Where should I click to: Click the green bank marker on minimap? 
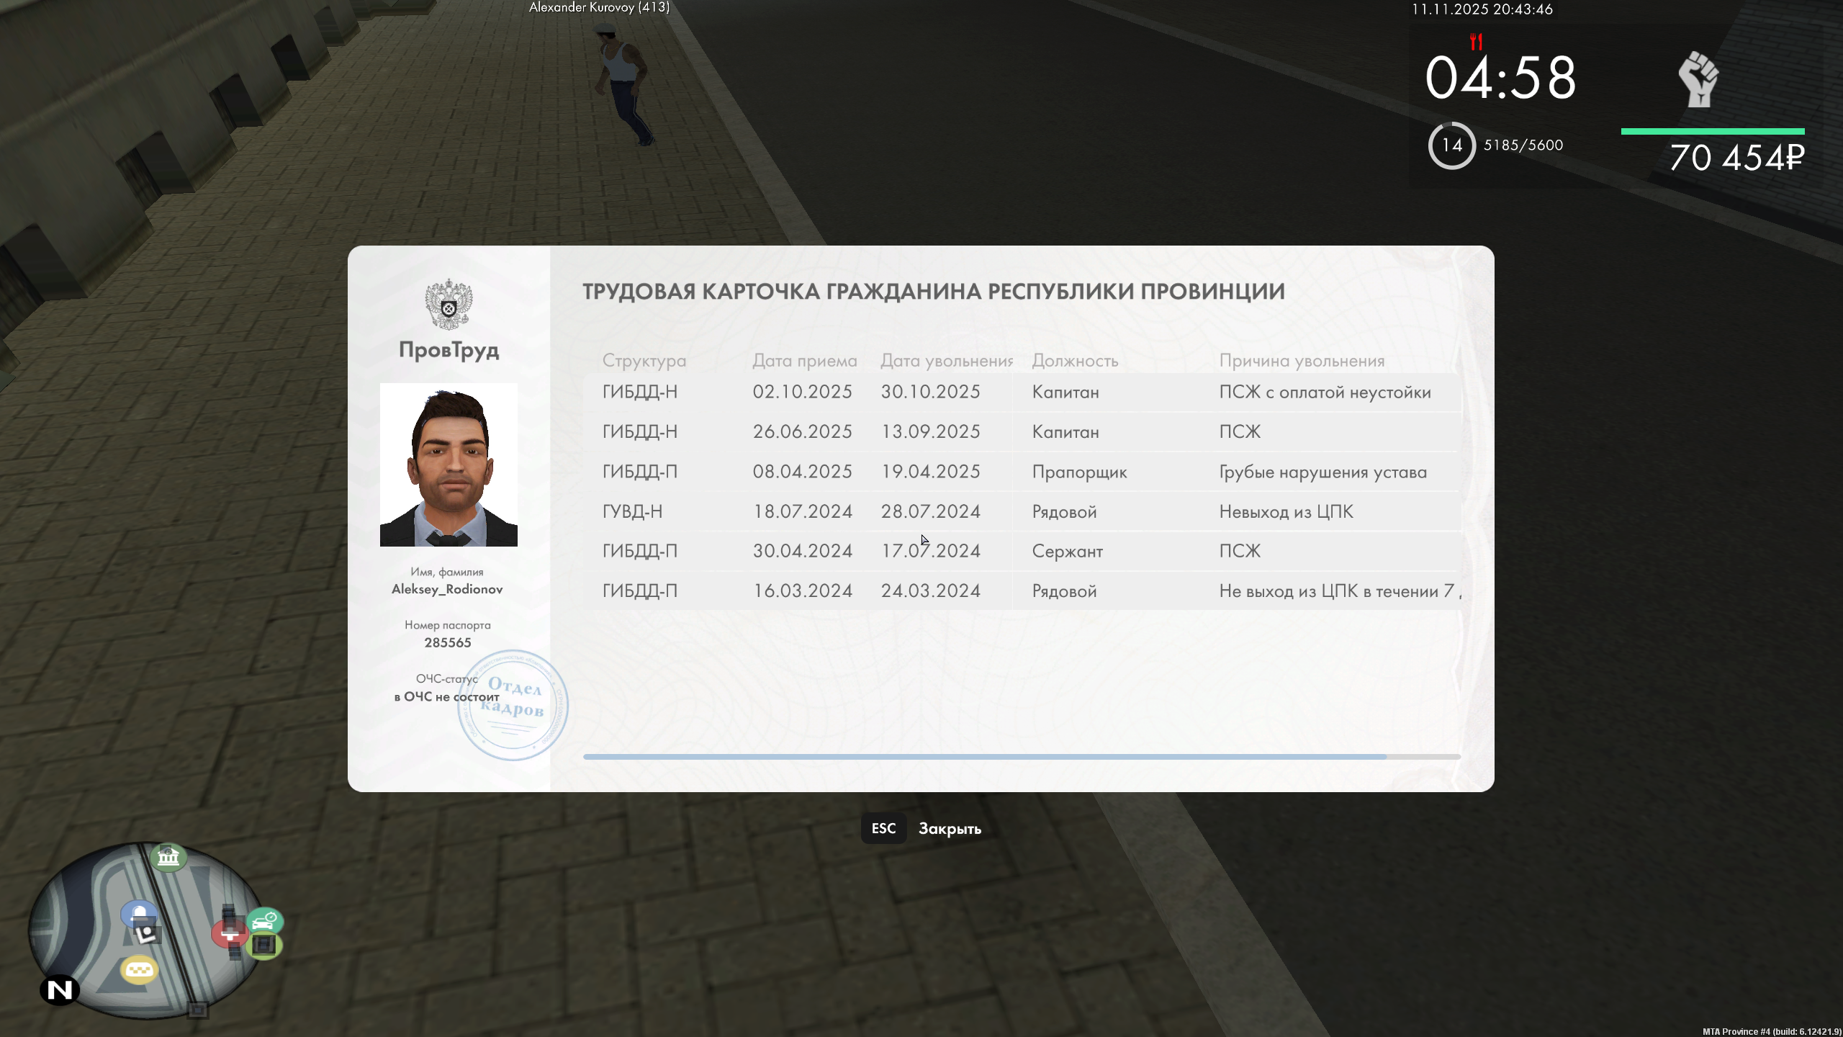(168, 857)
